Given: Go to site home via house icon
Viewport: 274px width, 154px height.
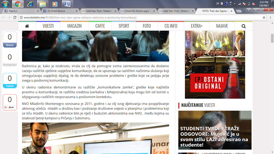Looking at the screenshot, I should (27, 26).
